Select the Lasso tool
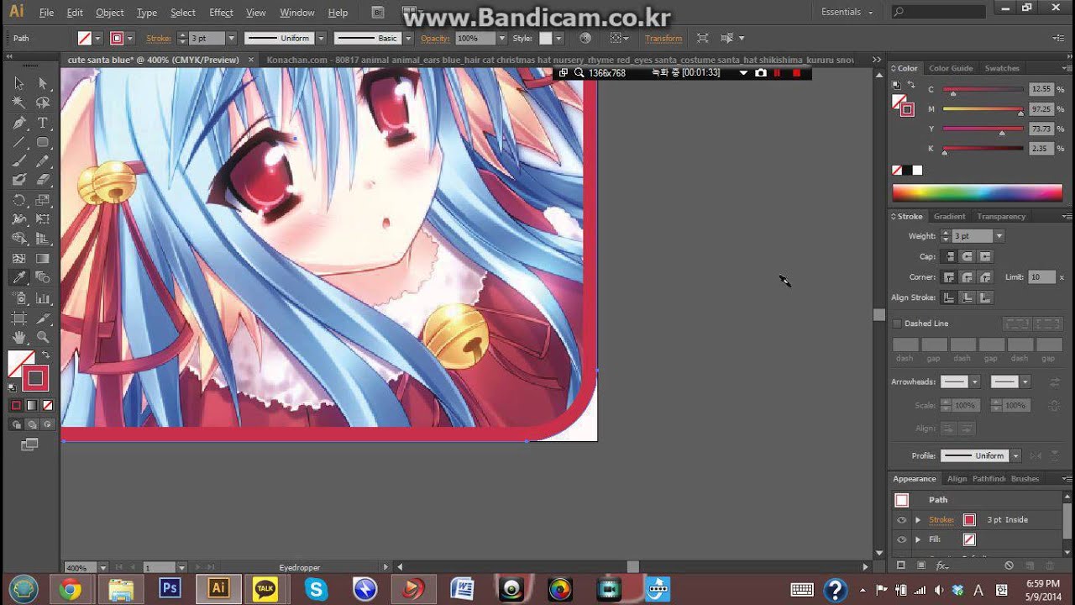1075x605 pixels. (43, 103)
